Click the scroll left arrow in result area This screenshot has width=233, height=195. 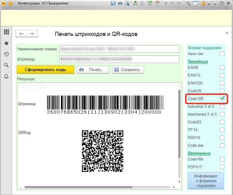[21, 187]
